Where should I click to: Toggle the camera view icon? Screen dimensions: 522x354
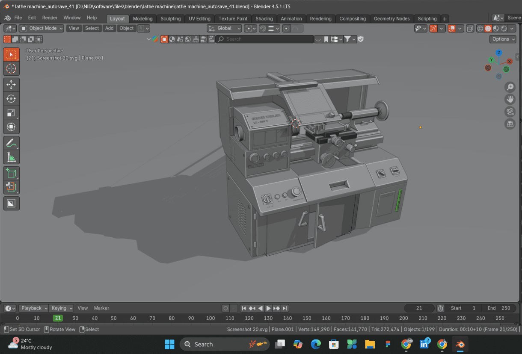pyautogui.click(x=510, y=112)
